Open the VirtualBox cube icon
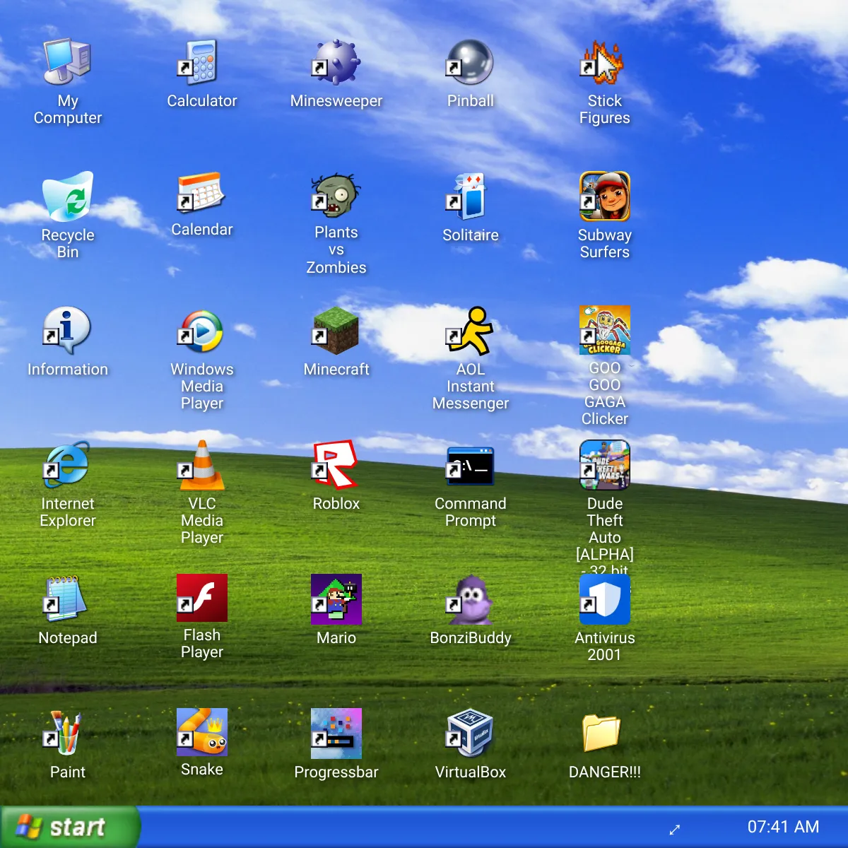Image resolution: width=848 pixels, height=848 pixels. pos(471,734)
